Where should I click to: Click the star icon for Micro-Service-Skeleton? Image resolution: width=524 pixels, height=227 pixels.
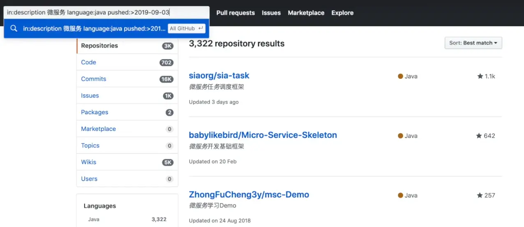[x=479, y=136]
